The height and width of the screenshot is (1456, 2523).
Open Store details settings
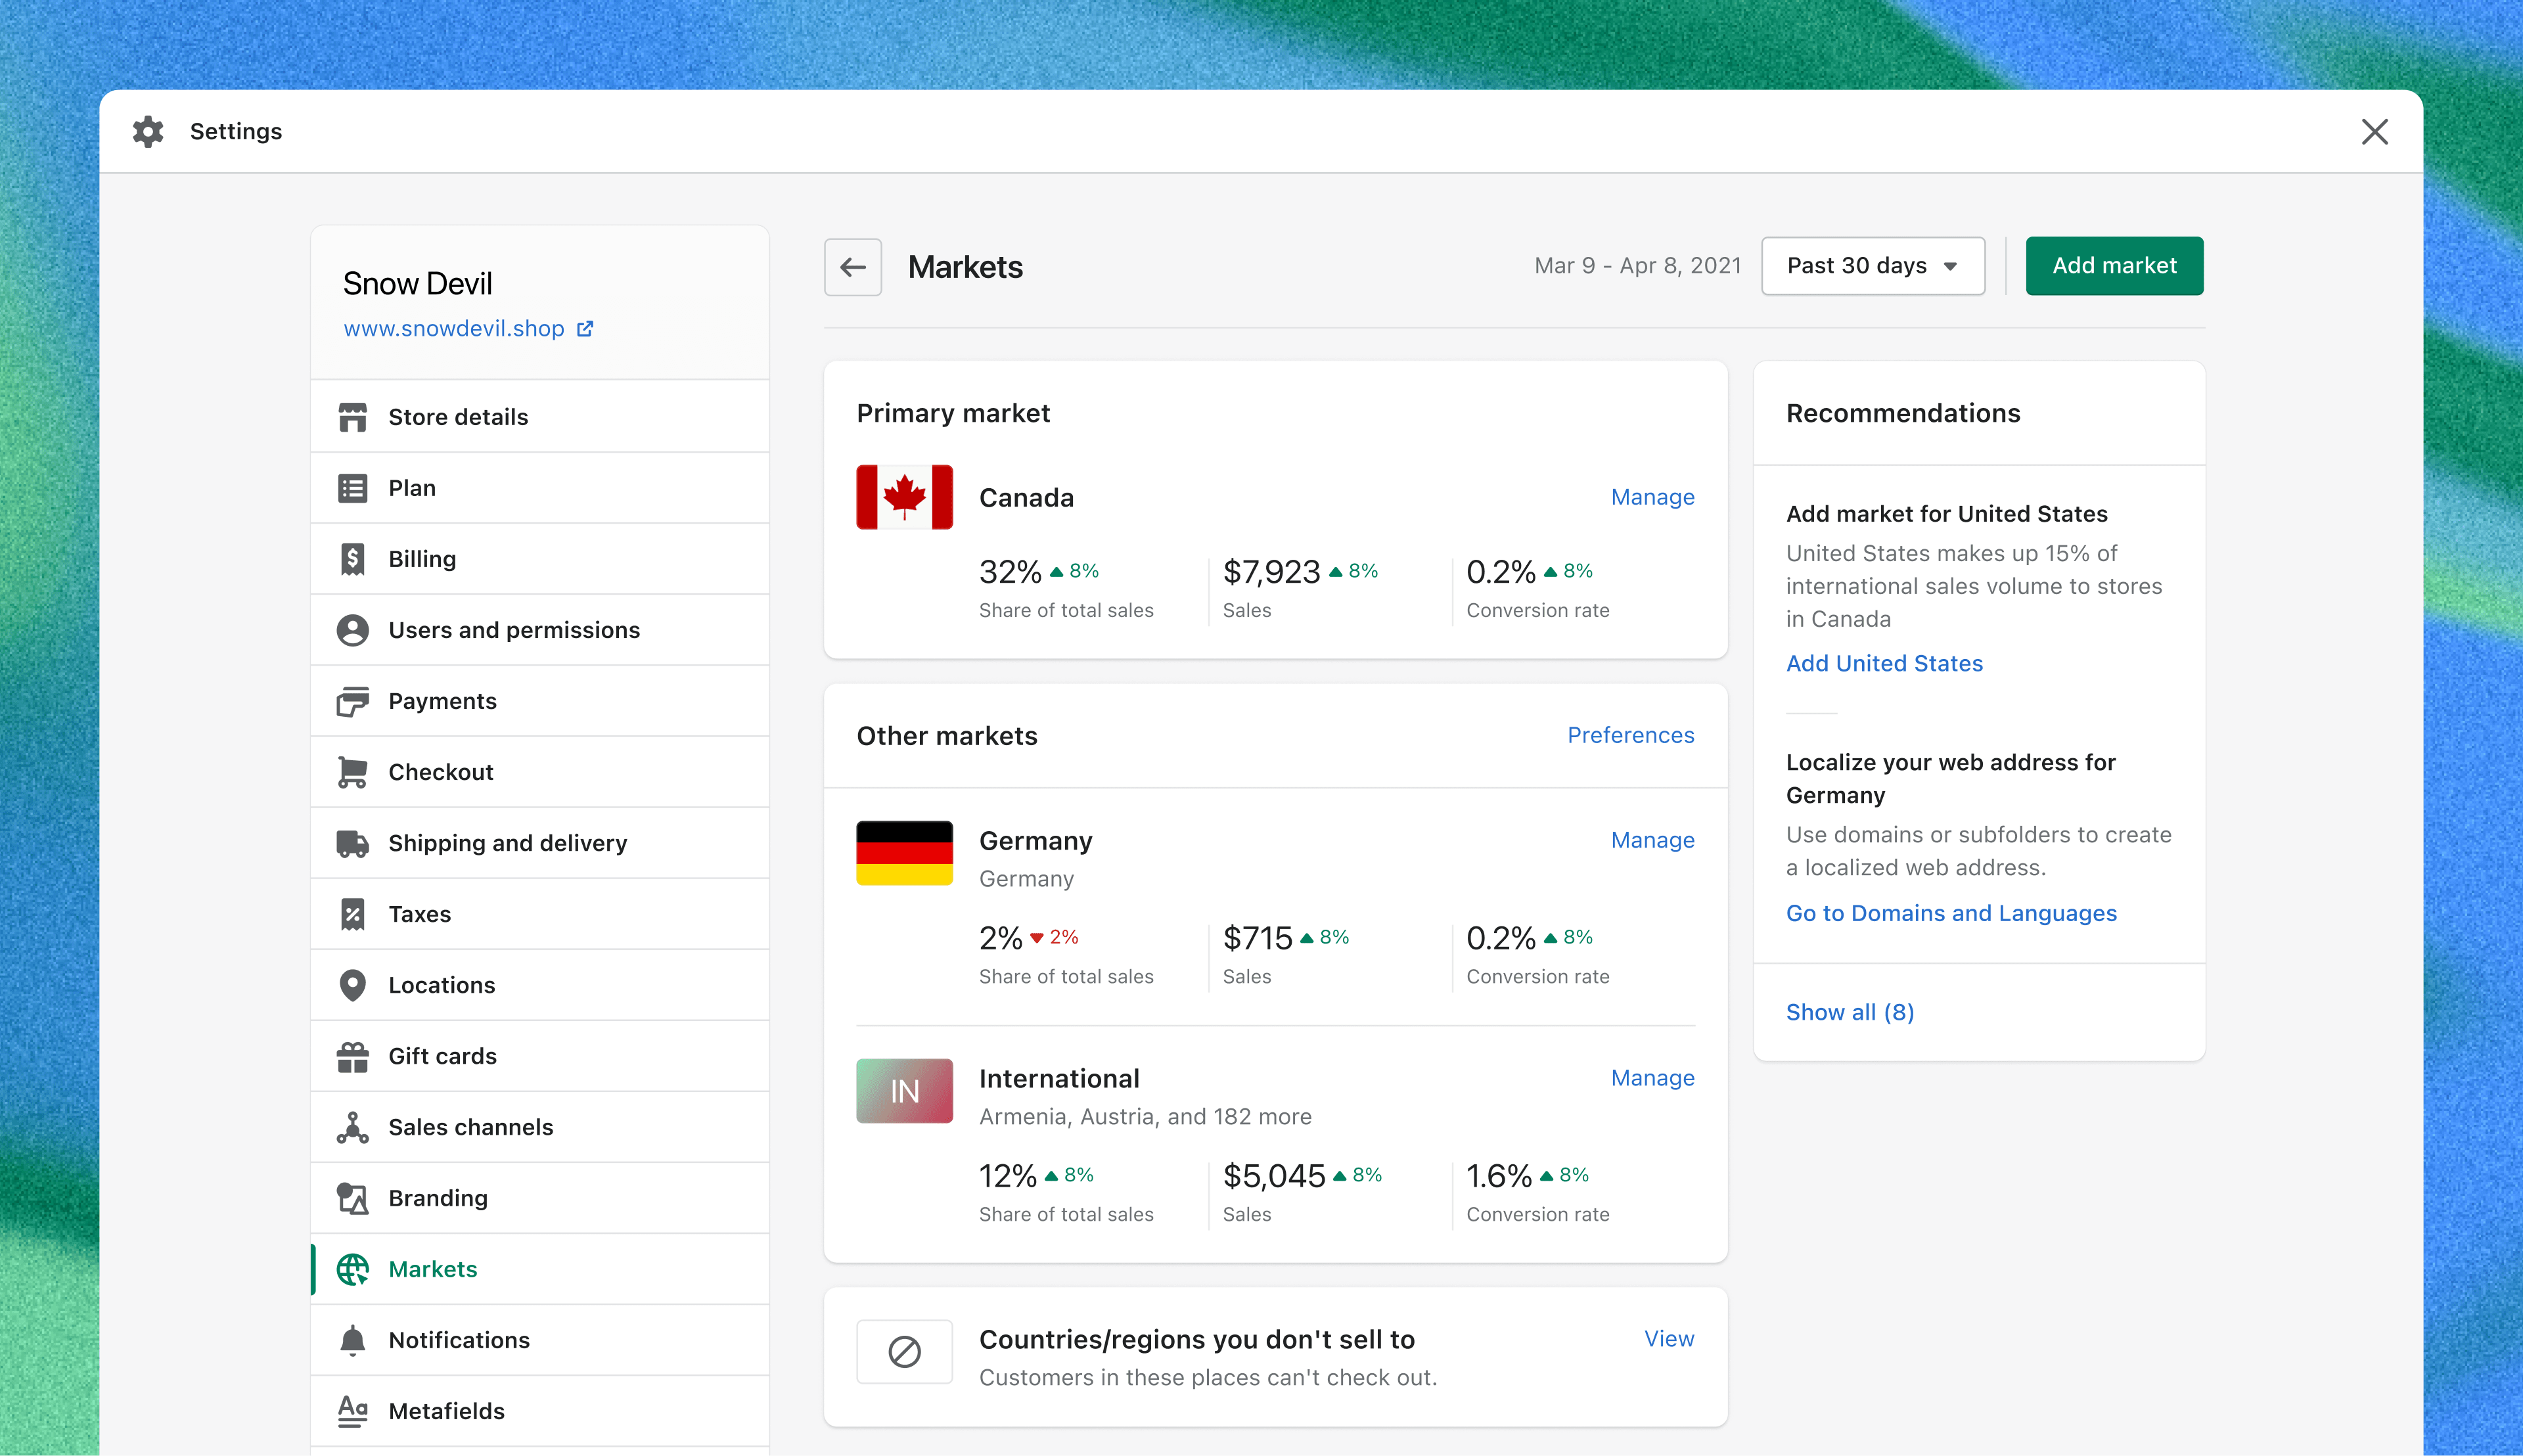click(540, 417)
